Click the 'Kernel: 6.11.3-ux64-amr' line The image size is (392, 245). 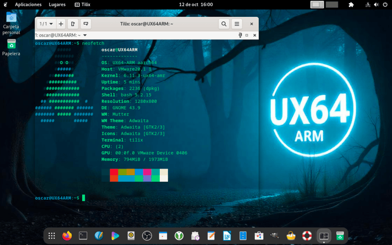click(133, 75)
